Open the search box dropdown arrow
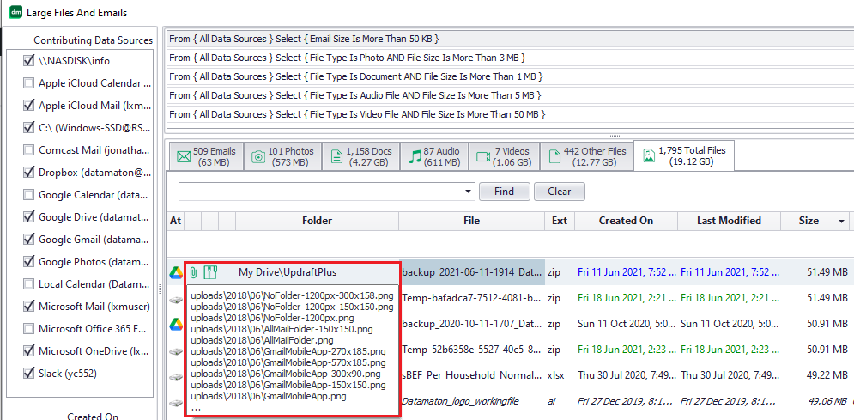 pos(468,192)
